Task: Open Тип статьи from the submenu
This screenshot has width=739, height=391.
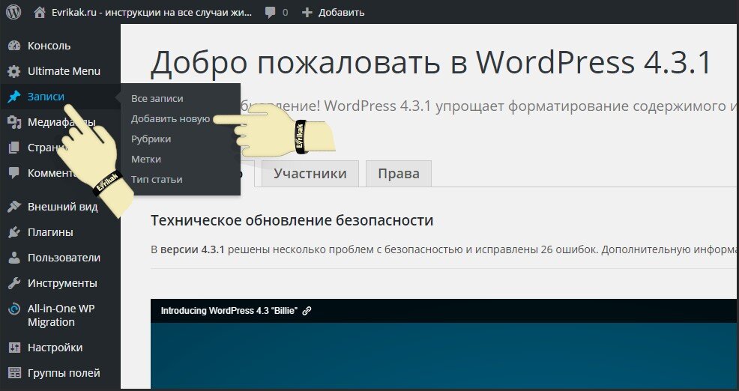Action: (157, 180)
